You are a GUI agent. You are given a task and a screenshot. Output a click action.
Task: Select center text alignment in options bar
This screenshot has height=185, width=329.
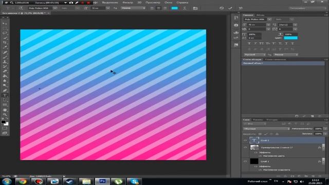[x=159, y=8]
